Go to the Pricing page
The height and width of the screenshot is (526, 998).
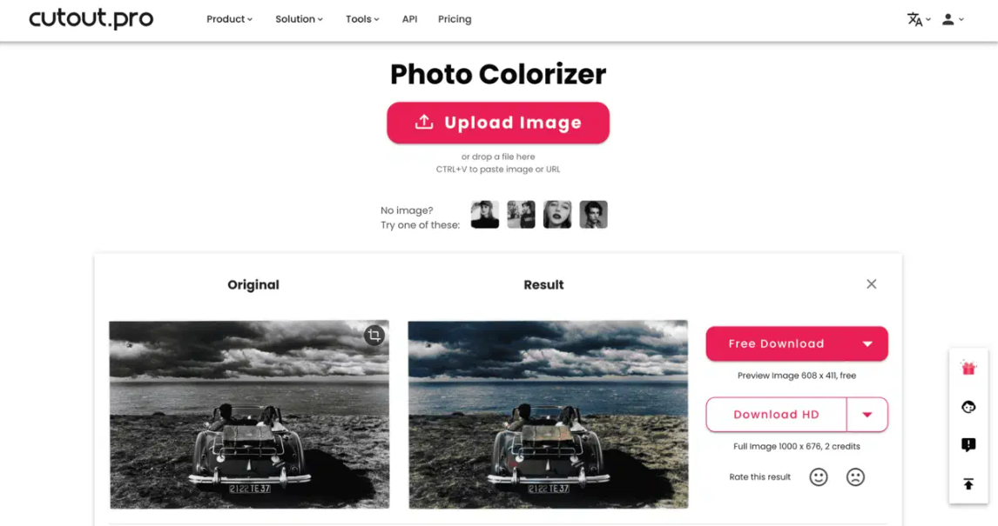[455, 19]
